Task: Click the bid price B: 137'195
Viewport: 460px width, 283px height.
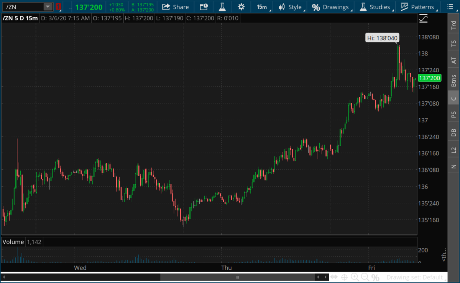Action: pos(143,5)
